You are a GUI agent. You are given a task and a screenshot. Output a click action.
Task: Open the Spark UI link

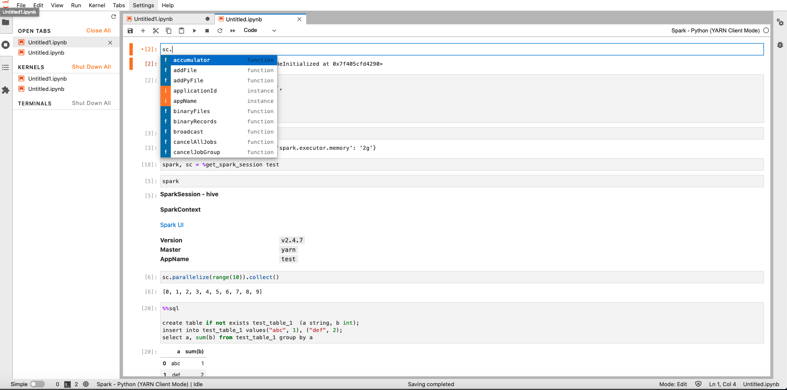tap(172, 224)
